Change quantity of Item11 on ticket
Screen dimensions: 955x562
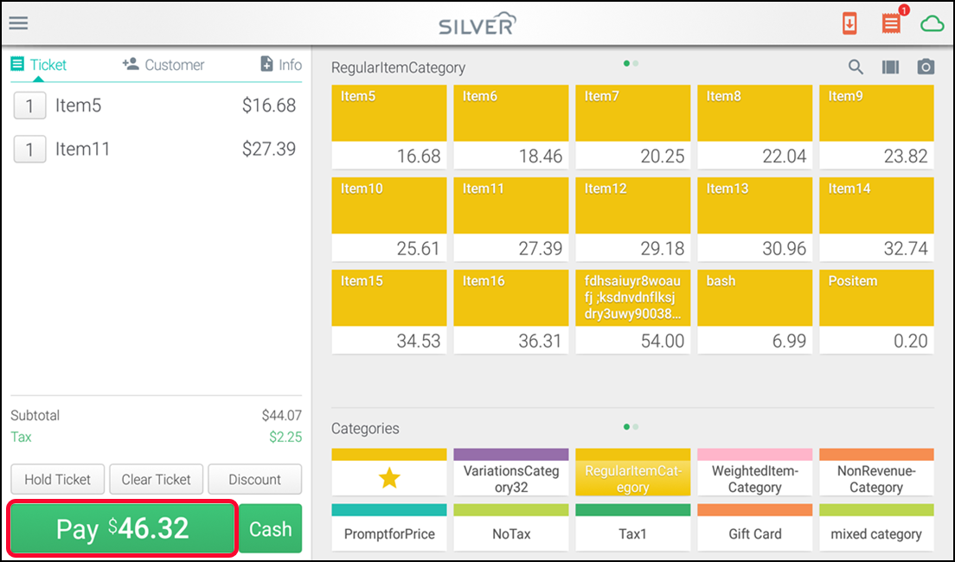coord(29,150)
